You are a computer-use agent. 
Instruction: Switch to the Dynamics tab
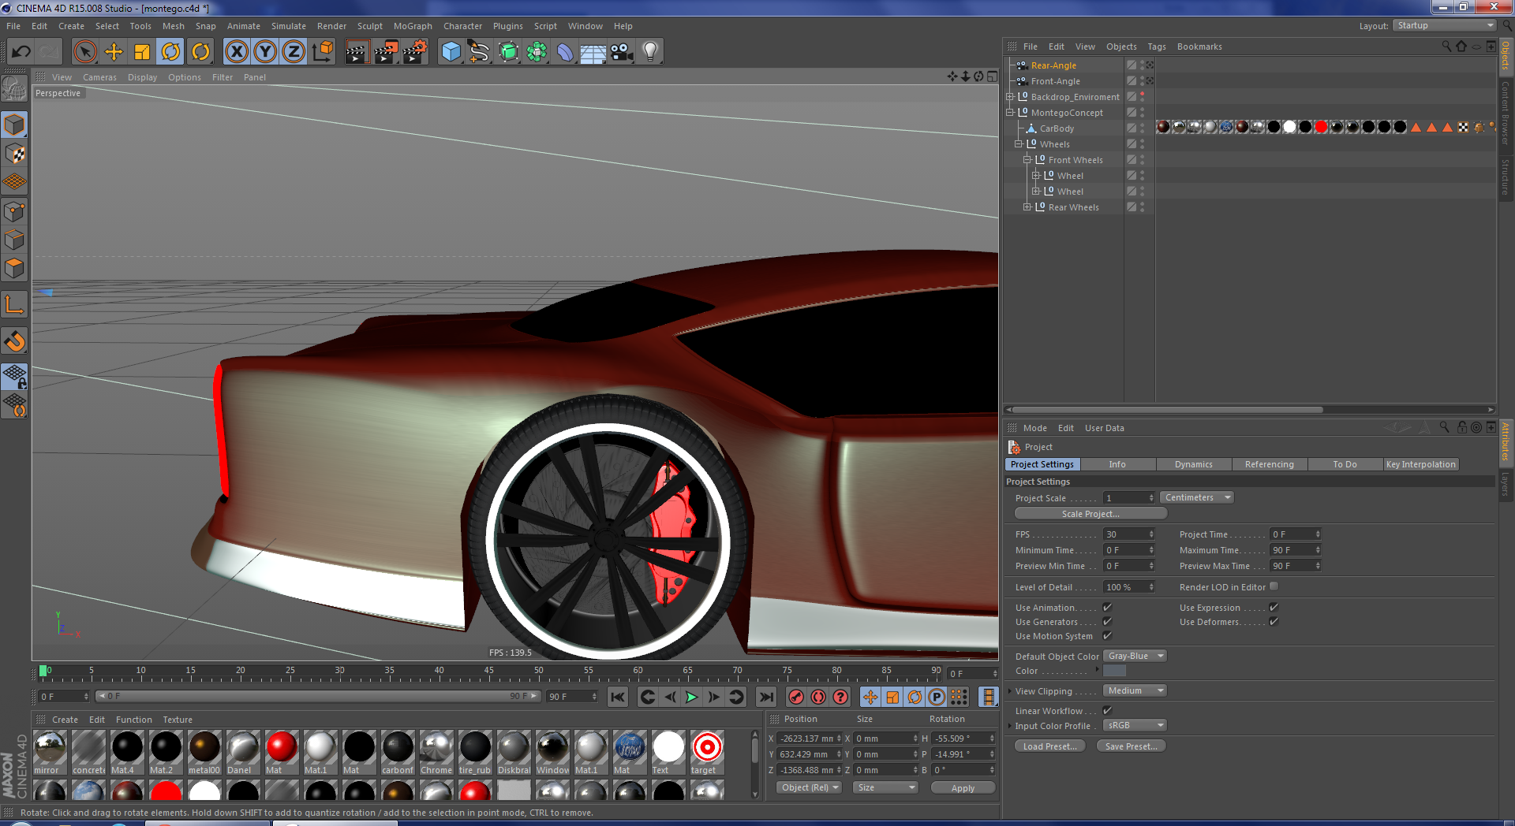(1193, 464)
